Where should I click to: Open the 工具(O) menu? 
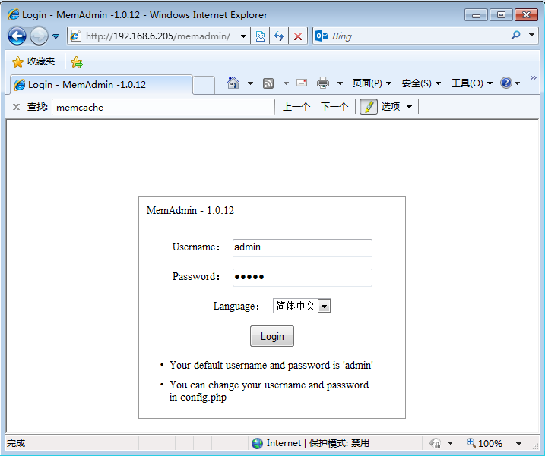click(471, 83)
